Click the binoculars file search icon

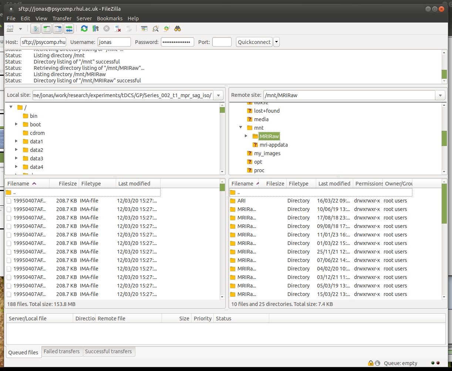[x=178, y=28]
